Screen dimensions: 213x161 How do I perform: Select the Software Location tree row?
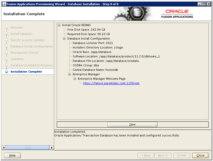(x=116, y=56)
